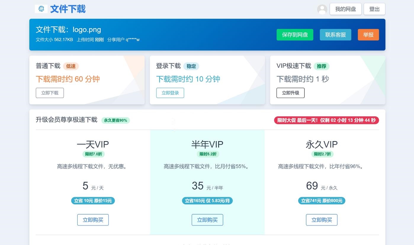Viewport: 414px width, 245px height.
Task: Click the 普通下载 card title
Action: pos(48,66)
